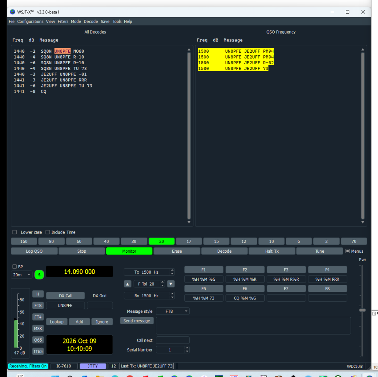Open the Save menu

click(105, 21)
